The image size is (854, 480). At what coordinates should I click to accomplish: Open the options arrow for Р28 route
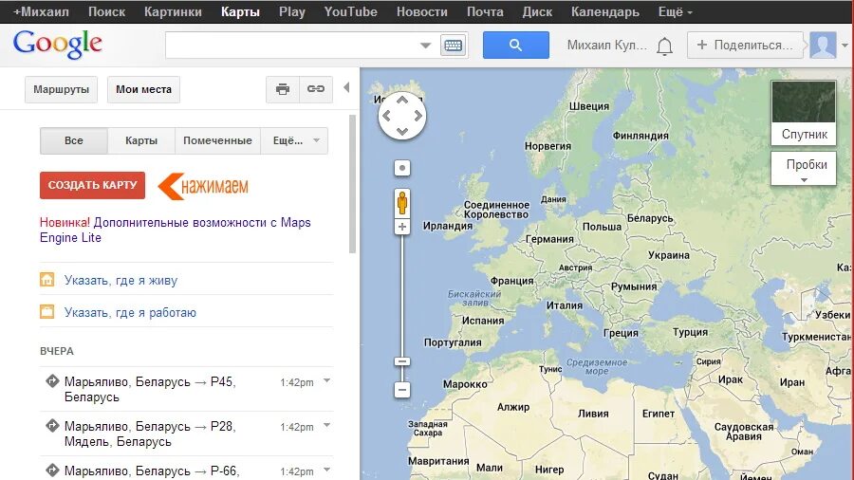(326, 425)
